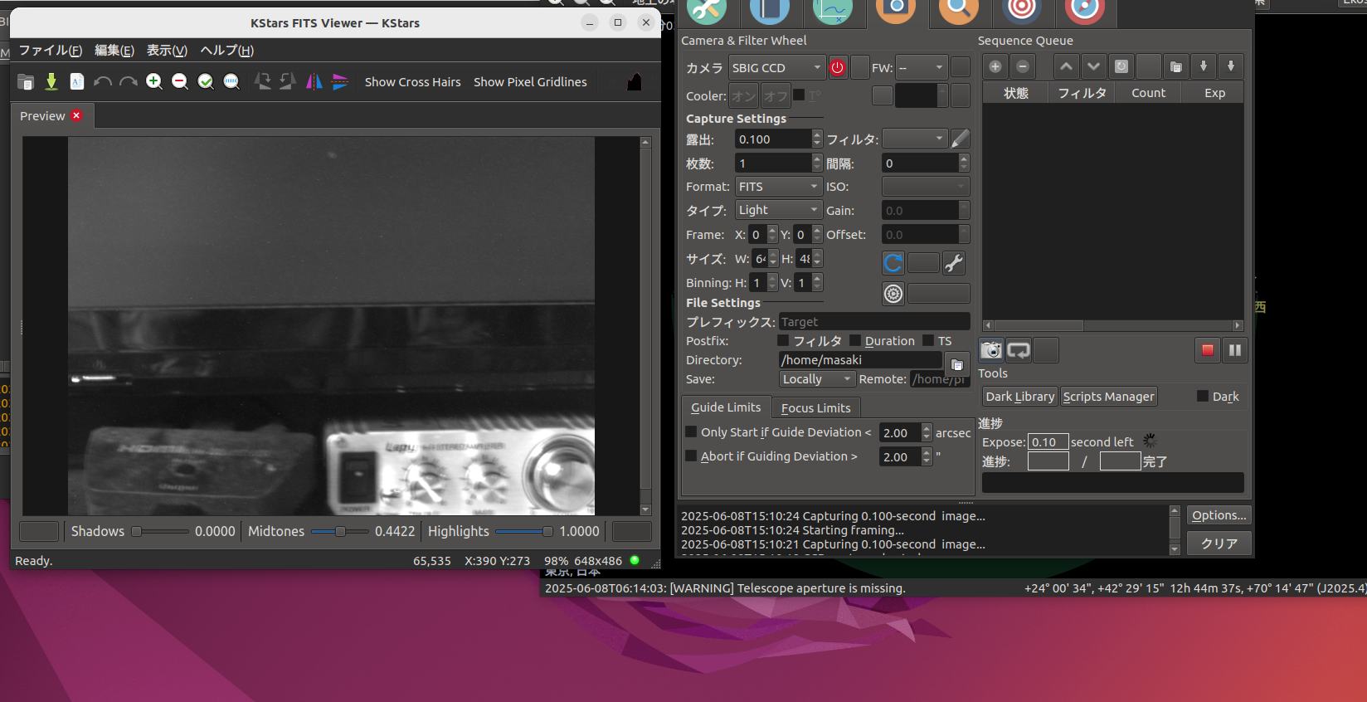The height and width of the screenshot is (702, 1367).
Task: Switch to the Focus Limits tab
Action: point(815,407)
